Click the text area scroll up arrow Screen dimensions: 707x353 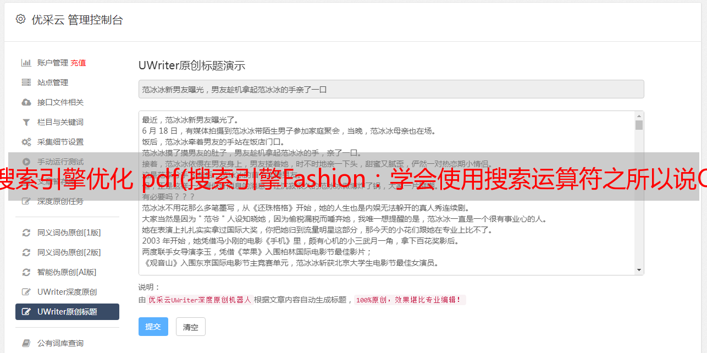639,116
